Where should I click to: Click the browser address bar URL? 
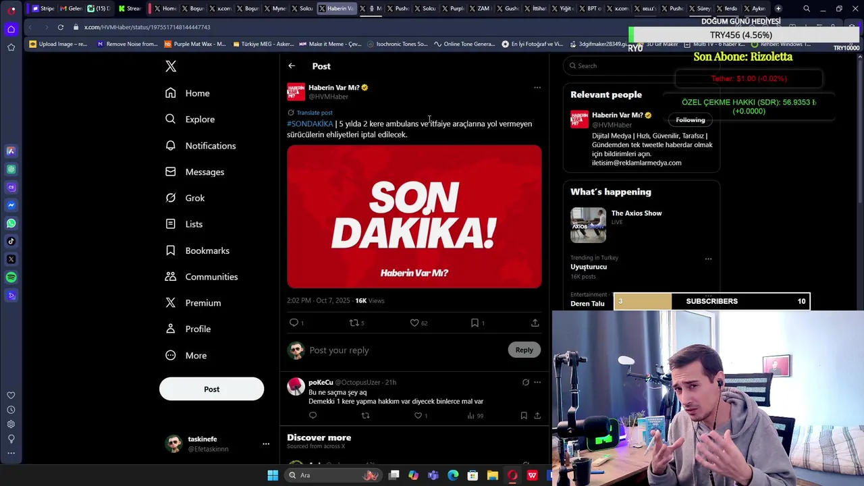pos(147,27)
